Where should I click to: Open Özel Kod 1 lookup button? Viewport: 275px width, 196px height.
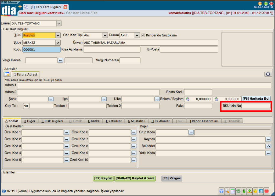pyautogui.click(x=67, y=132)
